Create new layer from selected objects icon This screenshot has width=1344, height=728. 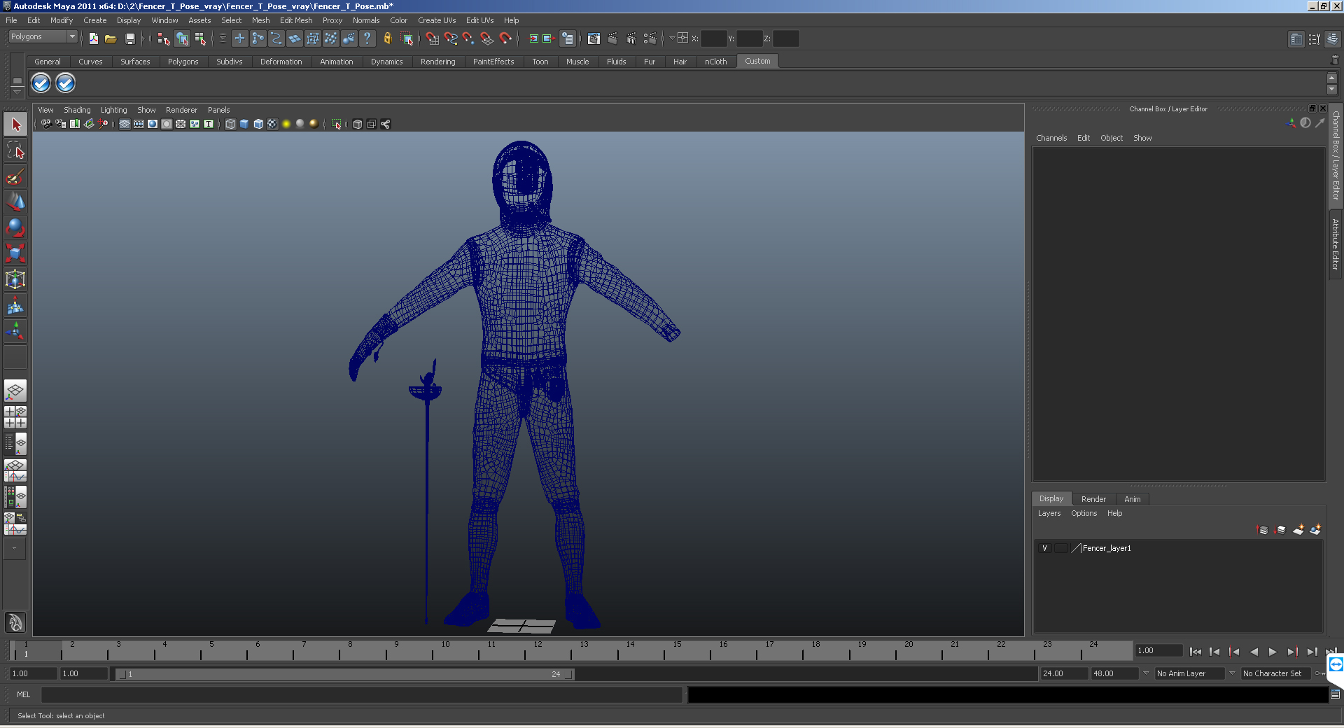click(1315, 530)
